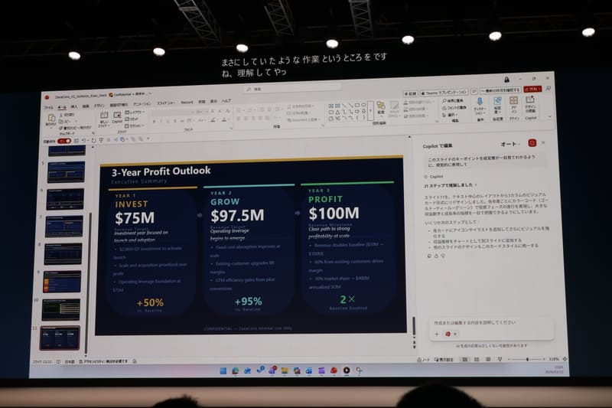
Task: Expand the file name title dropdown arrow
Action: coord(150,93)
